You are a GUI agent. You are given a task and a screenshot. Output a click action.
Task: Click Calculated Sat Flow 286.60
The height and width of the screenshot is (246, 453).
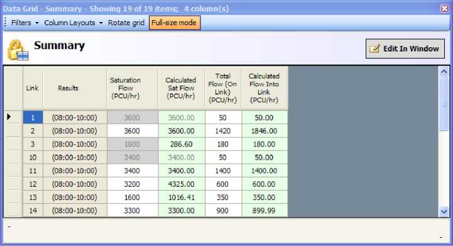tap(182, 144)
